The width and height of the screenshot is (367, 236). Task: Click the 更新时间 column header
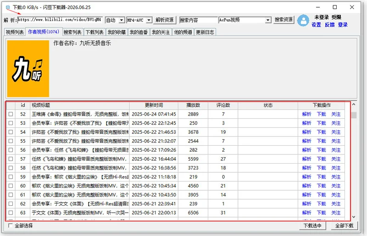click(x=154, y=105)
